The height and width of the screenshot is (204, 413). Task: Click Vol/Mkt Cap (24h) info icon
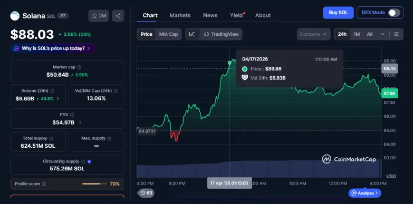(116, 91)
